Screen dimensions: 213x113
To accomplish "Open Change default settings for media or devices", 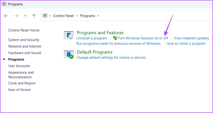I will 111,58.
